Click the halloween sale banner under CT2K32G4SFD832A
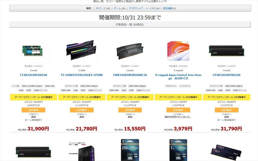Screen dimensions: 258x161 [x=34, y=97]
